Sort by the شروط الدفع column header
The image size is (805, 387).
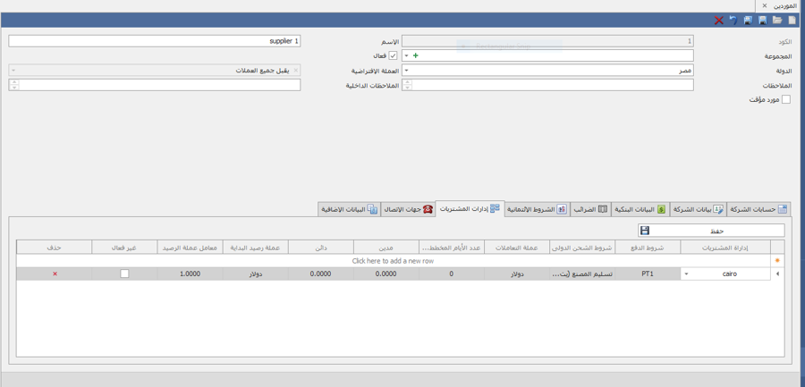point(648,248)
